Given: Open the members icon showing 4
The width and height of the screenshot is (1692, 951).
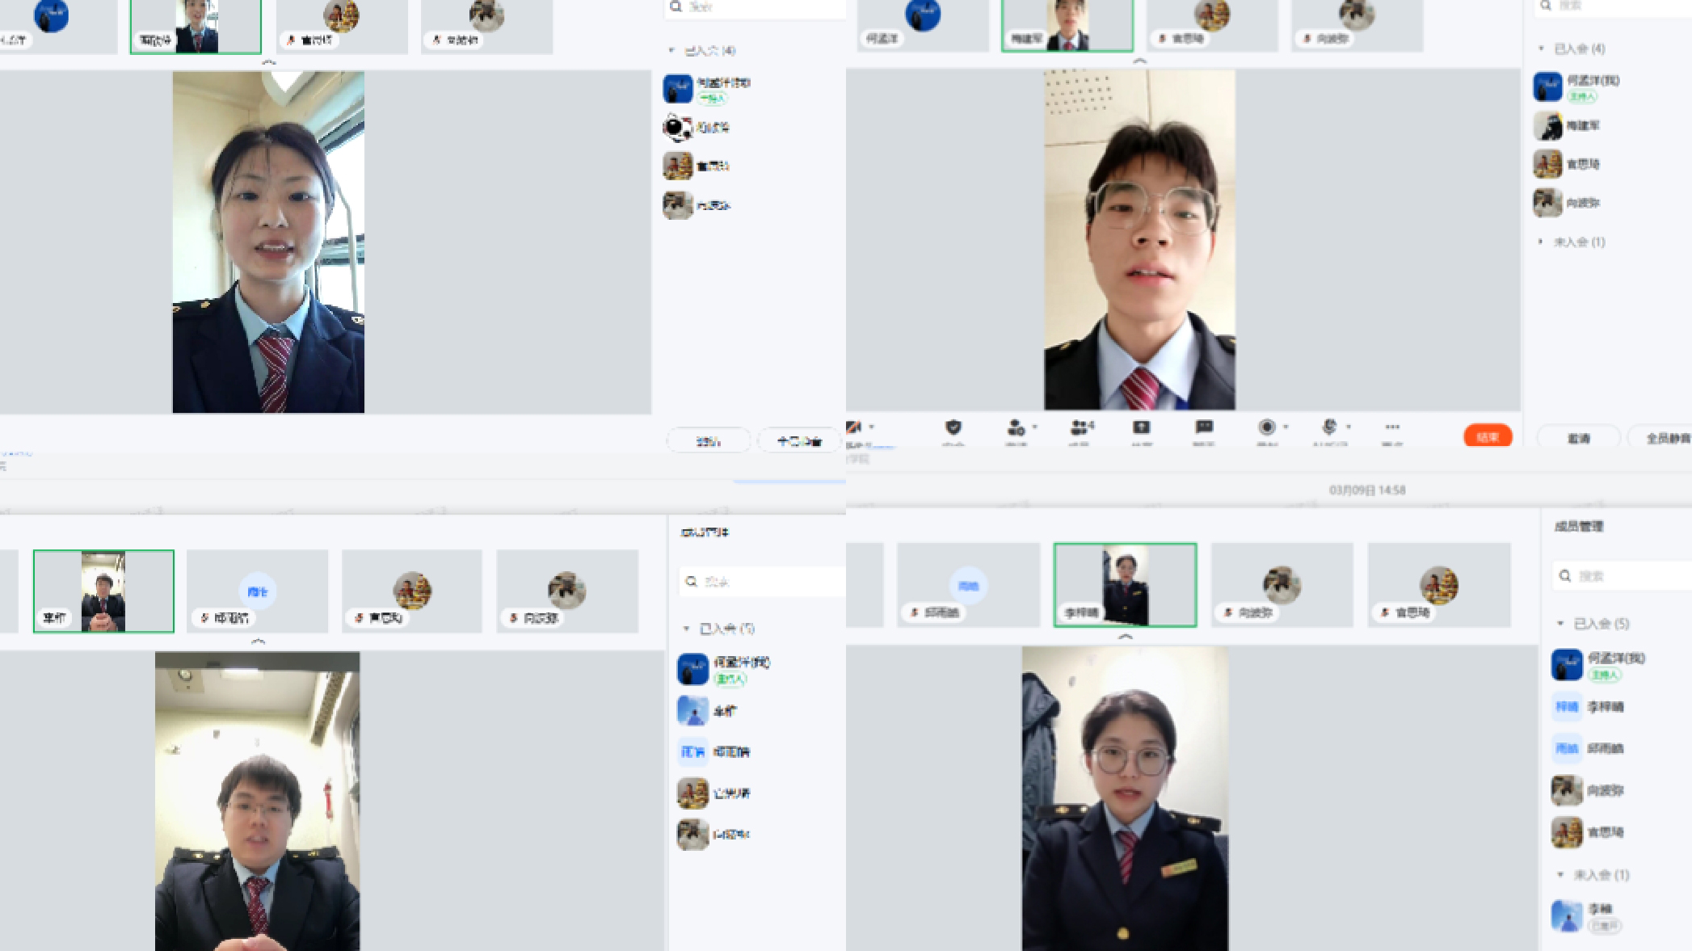Looking at the screenshot, I should pyautogui.click(x=1081, y=427).
